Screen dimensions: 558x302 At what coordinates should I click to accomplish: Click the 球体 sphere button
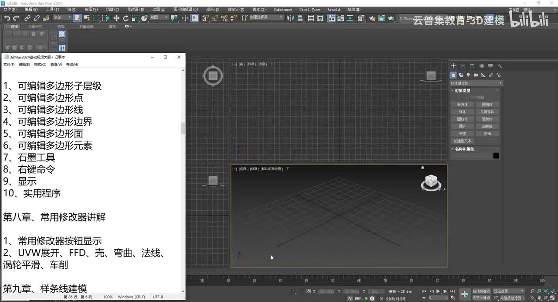click(x=462, y=112)
